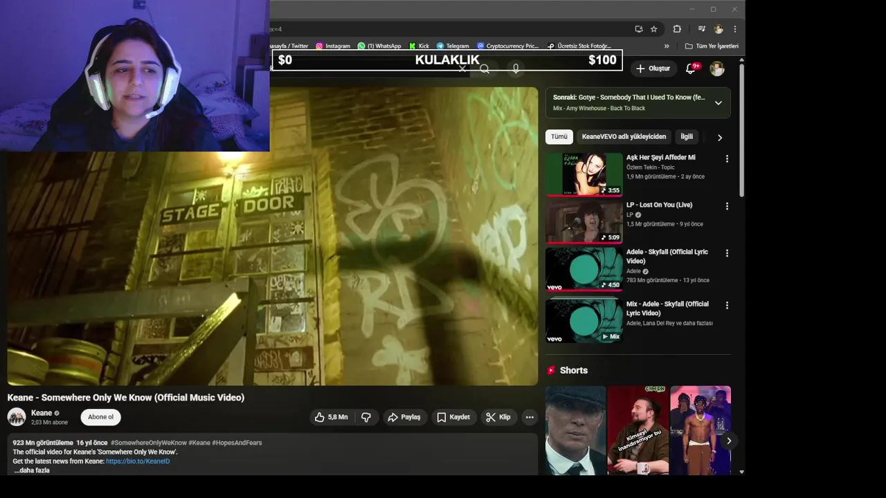Viewport: 886px width, 498px height.
Task: Click the page scrollbar down arrow
Action: (742, 472)
